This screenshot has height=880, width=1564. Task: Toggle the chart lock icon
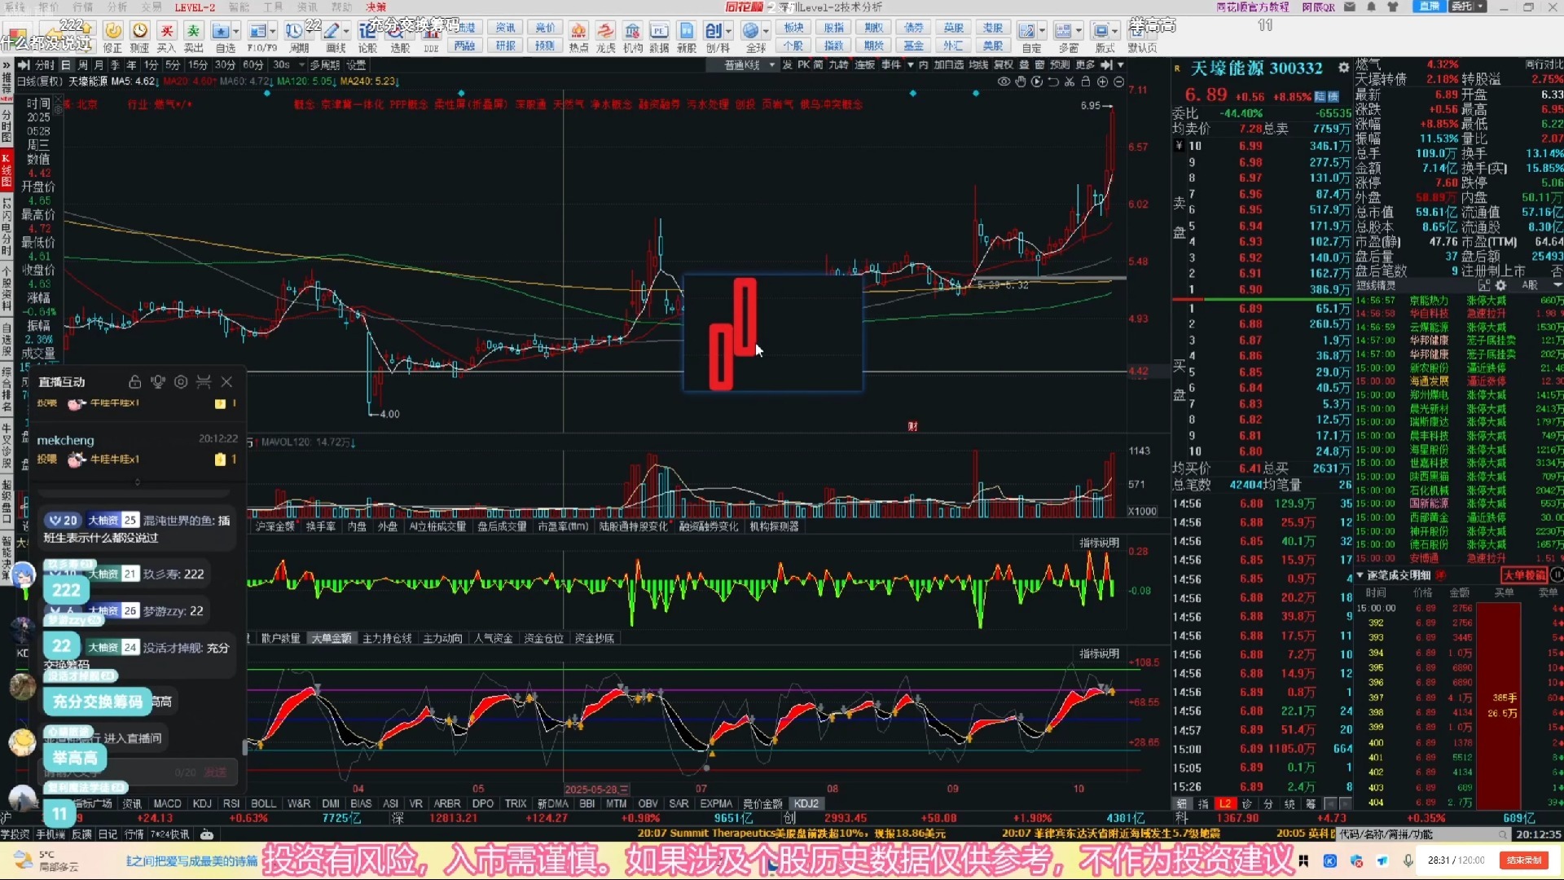[x=1086, y=81]
